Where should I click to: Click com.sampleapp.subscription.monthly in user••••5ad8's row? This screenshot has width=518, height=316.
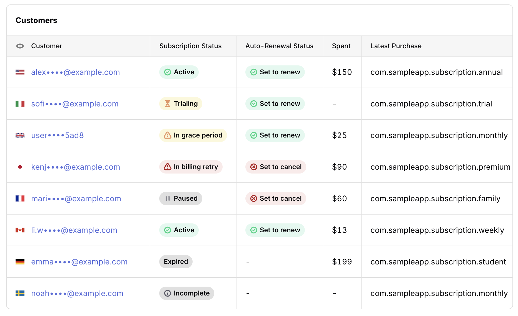point(439,135)
